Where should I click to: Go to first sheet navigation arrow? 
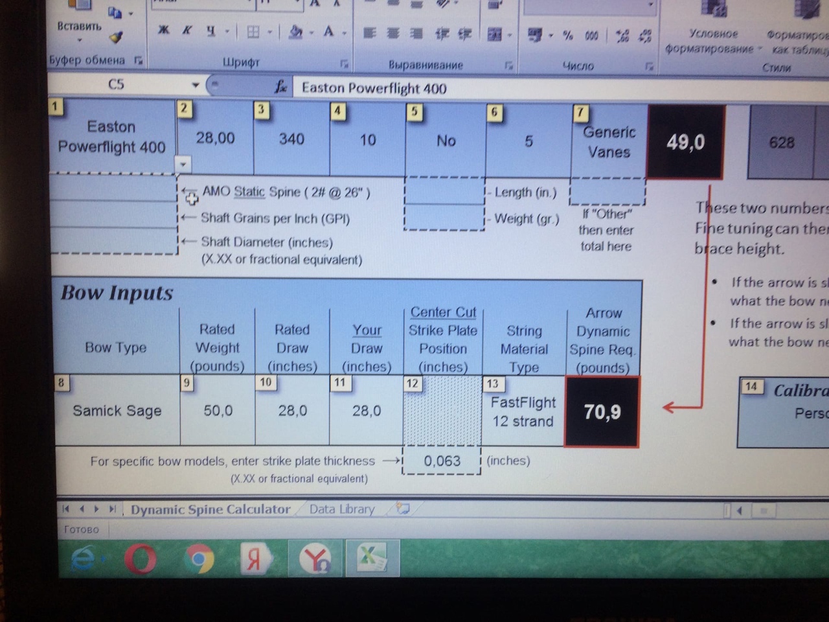[66, 509]
